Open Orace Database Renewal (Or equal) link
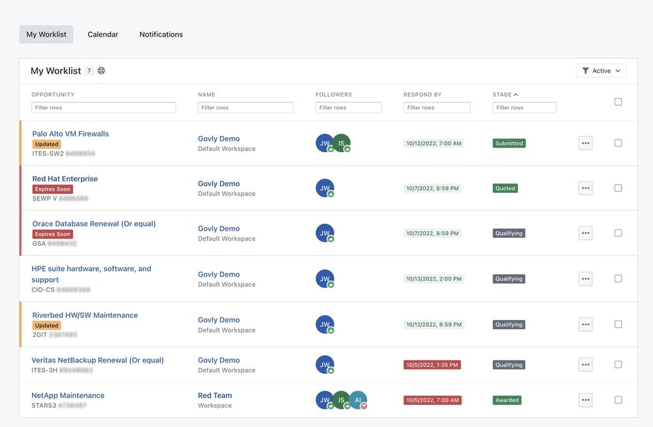 coord(94,224)
